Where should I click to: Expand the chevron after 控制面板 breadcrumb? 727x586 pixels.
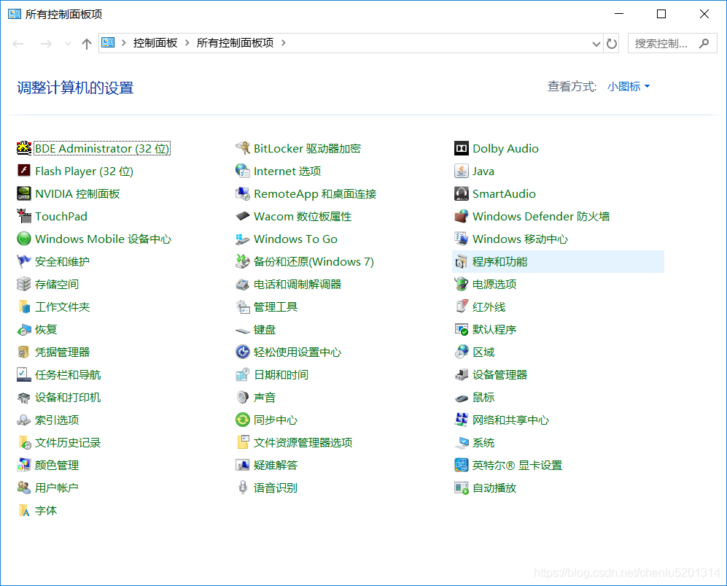[x=187, y=43]
